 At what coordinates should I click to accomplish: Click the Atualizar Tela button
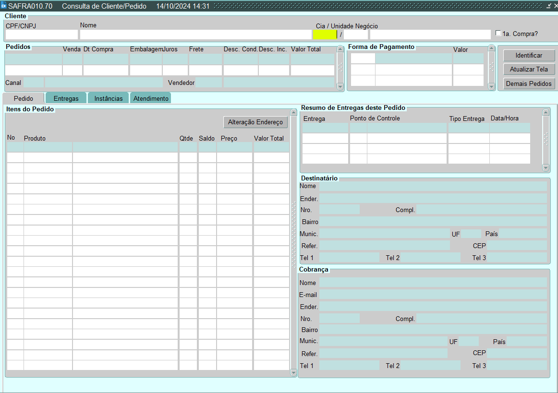[529, 70]
